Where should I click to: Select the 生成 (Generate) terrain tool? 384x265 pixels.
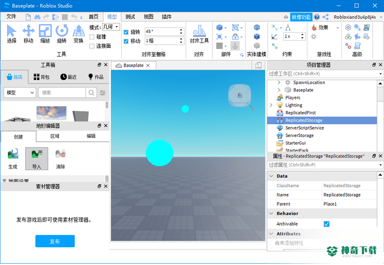[x=13, y=159]
